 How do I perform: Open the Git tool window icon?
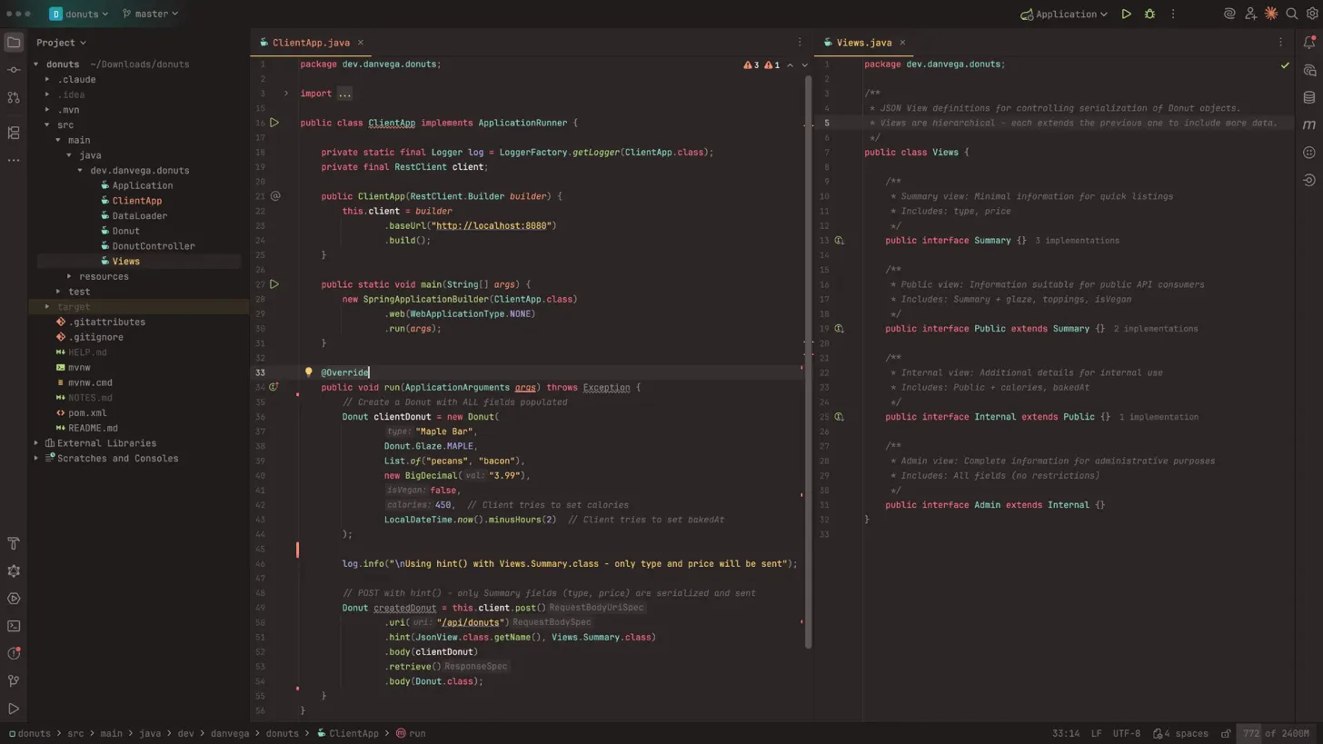pos(14,680)
